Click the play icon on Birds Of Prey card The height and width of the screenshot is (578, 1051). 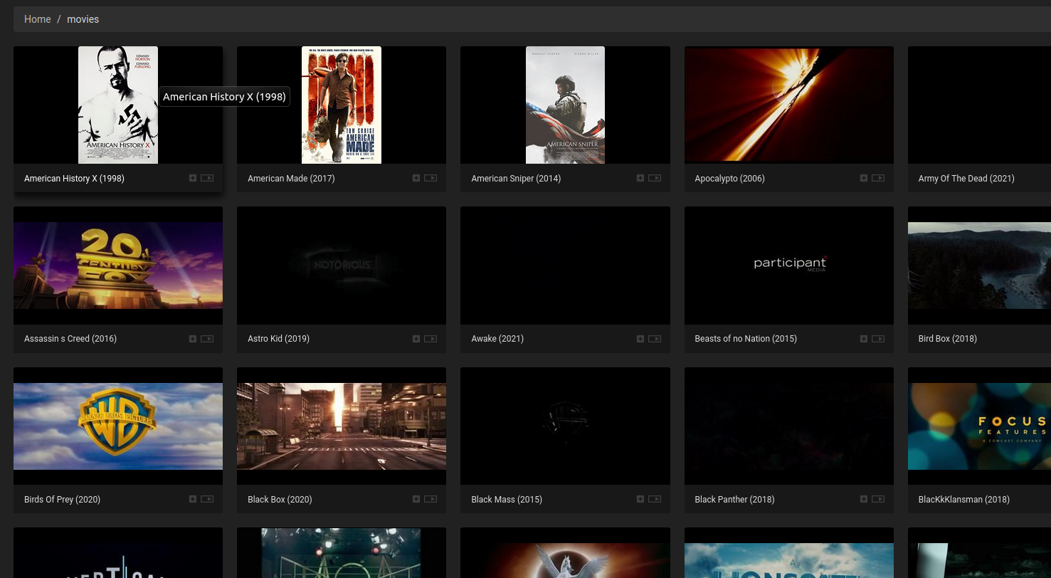(207, 499)
